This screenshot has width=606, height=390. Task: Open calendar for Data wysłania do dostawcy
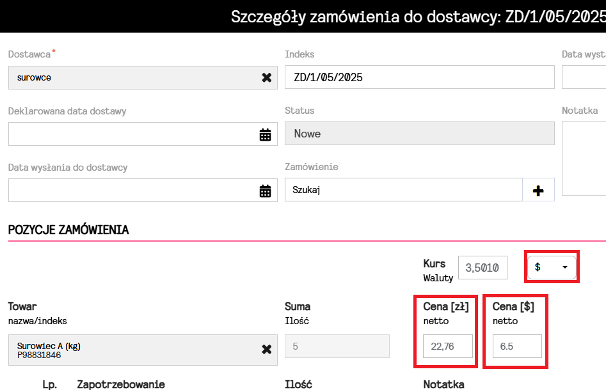[x=265, y=191]
